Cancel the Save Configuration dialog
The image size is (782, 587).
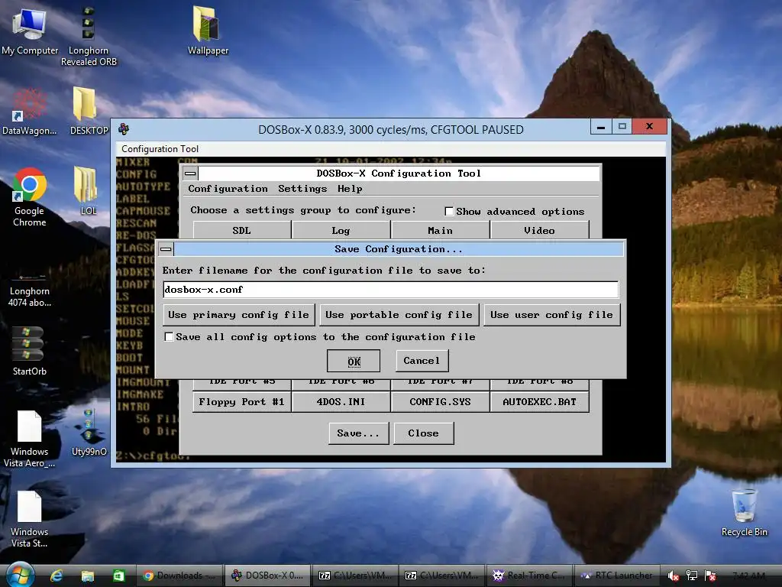tap(422, 361)
